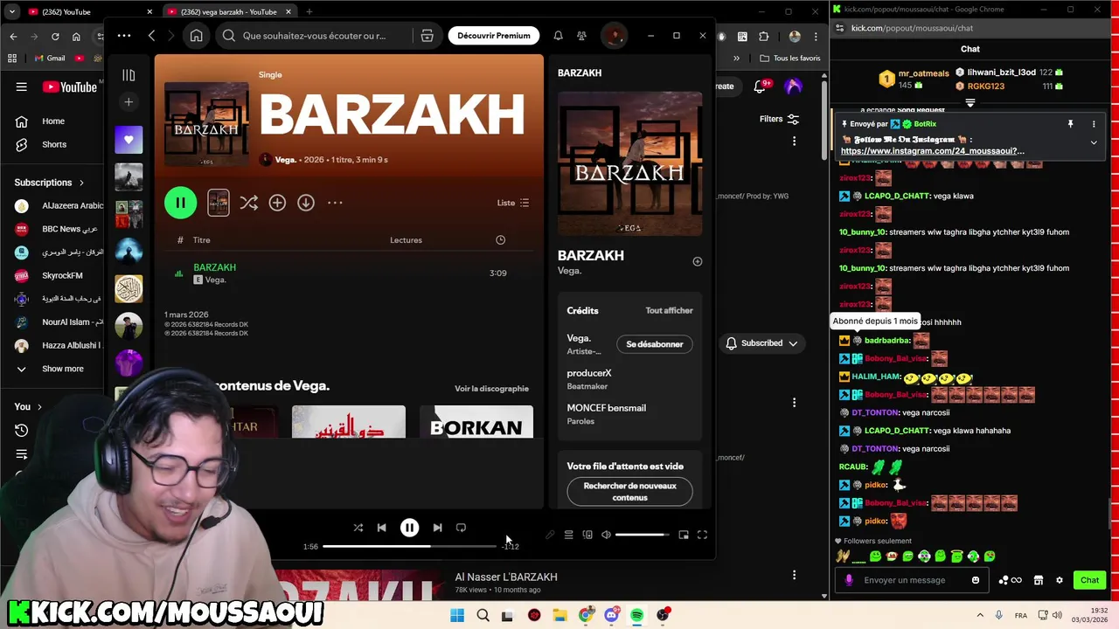The image size is (1119, 629).
Task: Add BARZAKH to Liked Songs in side panel
Action: click(x=697, y=261)
